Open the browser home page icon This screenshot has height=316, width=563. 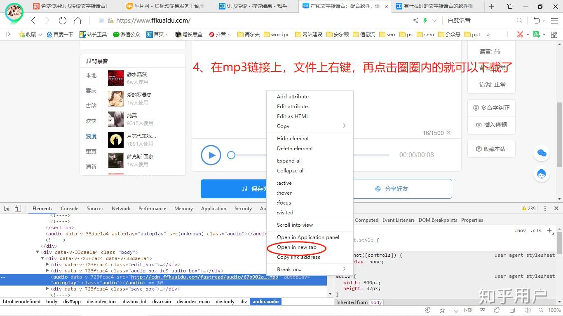[77, 21]
